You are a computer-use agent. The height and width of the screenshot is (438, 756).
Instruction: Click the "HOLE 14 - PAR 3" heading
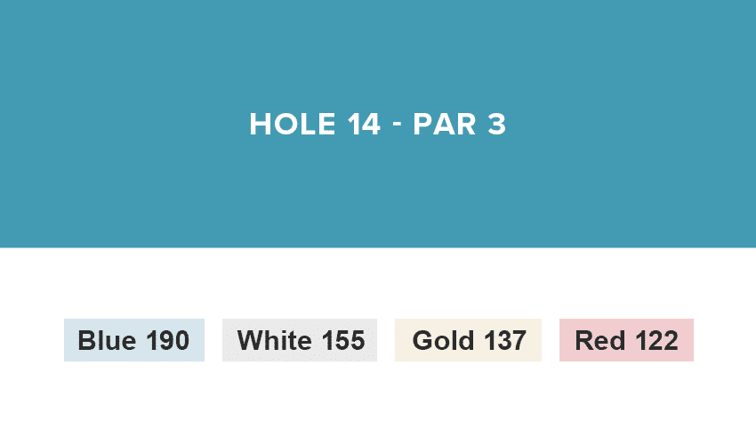378,125
